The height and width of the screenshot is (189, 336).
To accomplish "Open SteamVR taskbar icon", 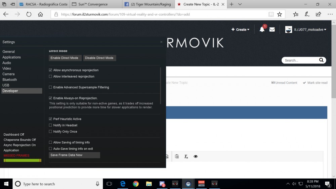I will pyautogui.click(x=188, y=184).
